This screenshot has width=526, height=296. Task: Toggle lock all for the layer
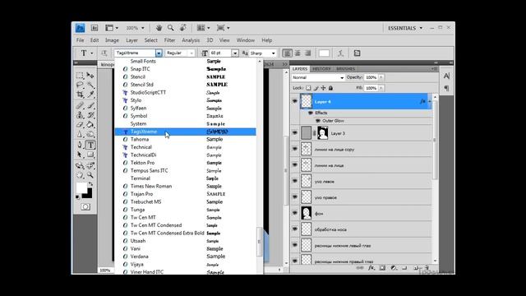tap(330, 88)
